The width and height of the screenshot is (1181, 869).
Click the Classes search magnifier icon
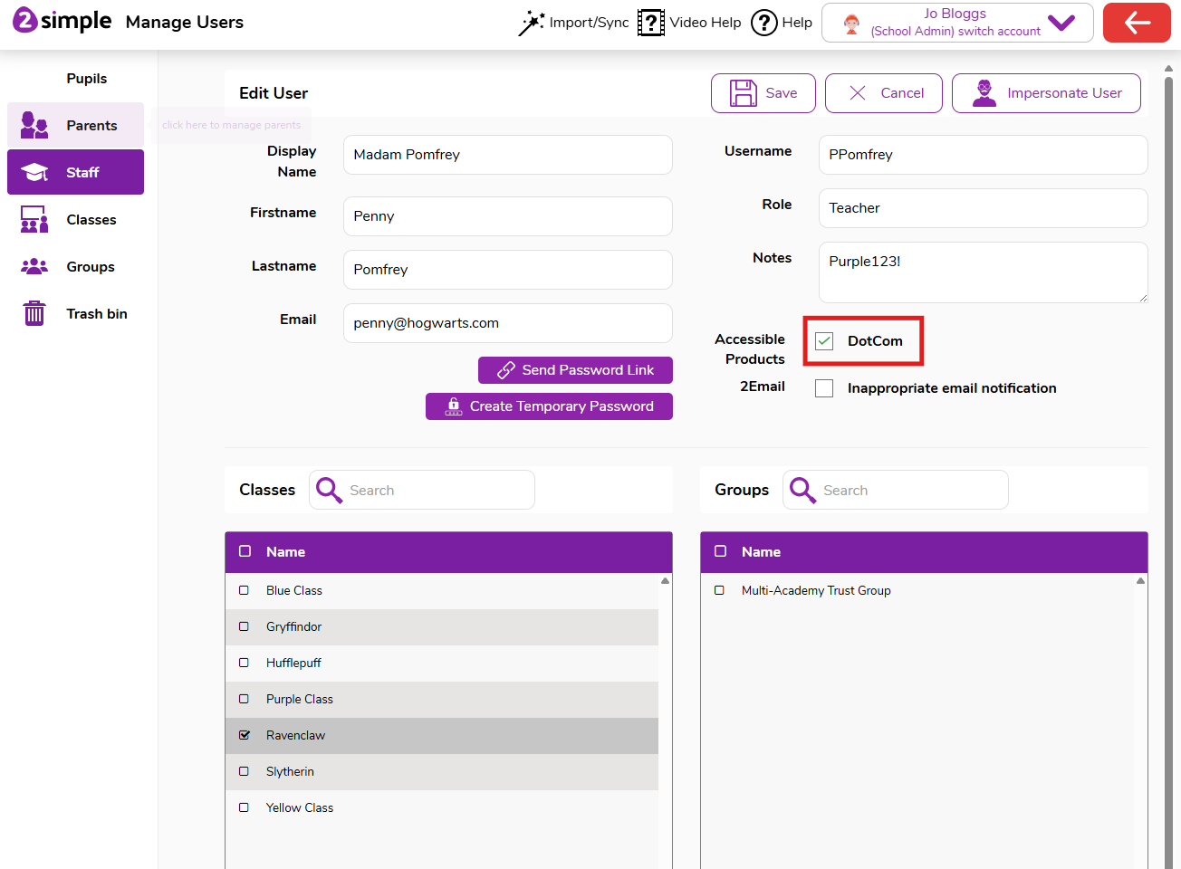click(329, 490)
